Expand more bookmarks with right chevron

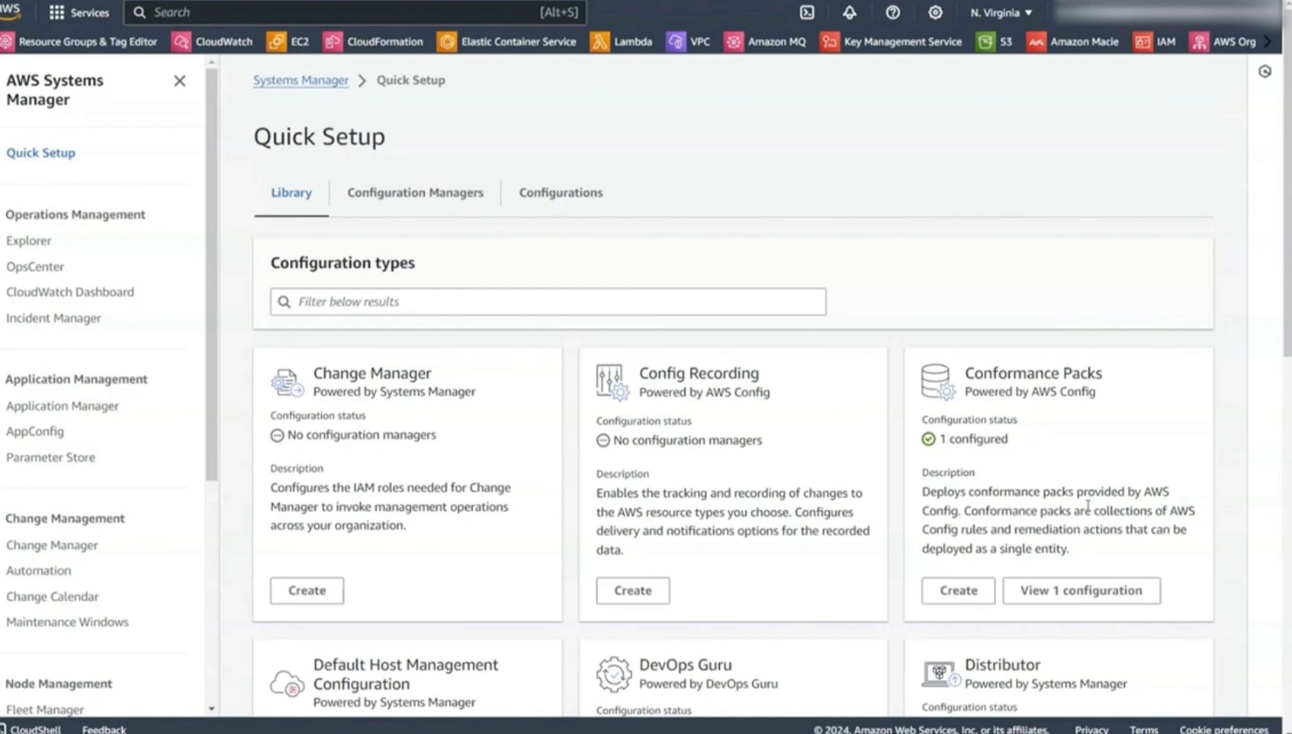[1268, 42]
